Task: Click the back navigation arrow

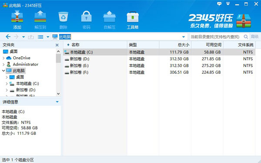Action: [x=8, y=37]
